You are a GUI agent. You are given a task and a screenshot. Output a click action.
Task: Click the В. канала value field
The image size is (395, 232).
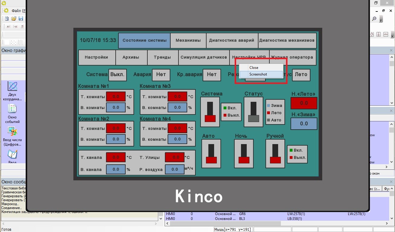click(116, 169)
